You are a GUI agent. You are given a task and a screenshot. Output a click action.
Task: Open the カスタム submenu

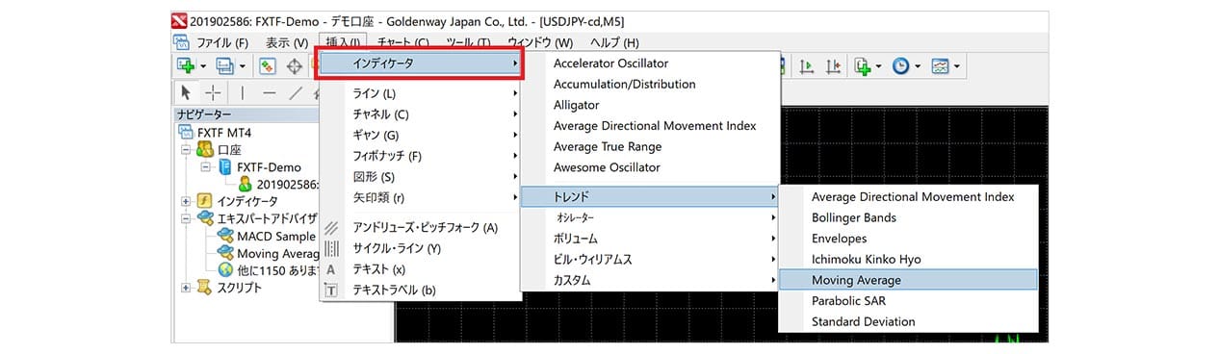coord(649,281)
